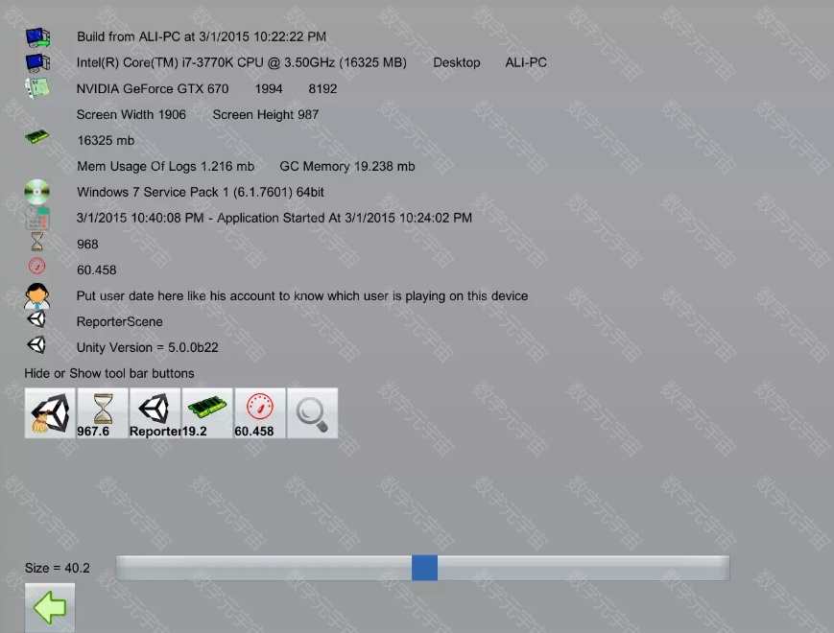834x633 pixels.
Task: Click the calendar icon beside application start time
Action: pos(37,218)
